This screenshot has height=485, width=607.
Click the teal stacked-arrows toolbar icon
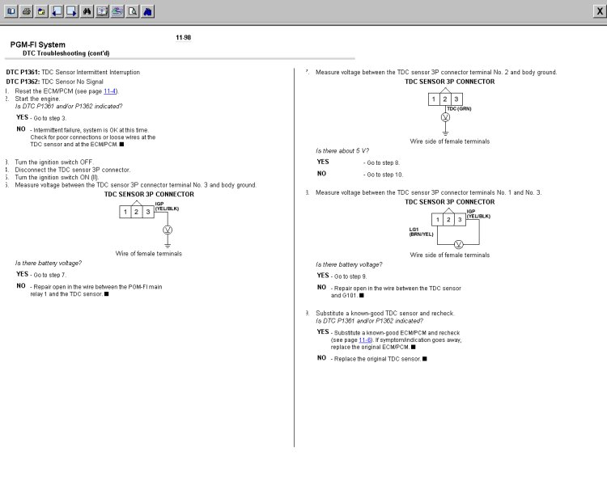[118, 11]
